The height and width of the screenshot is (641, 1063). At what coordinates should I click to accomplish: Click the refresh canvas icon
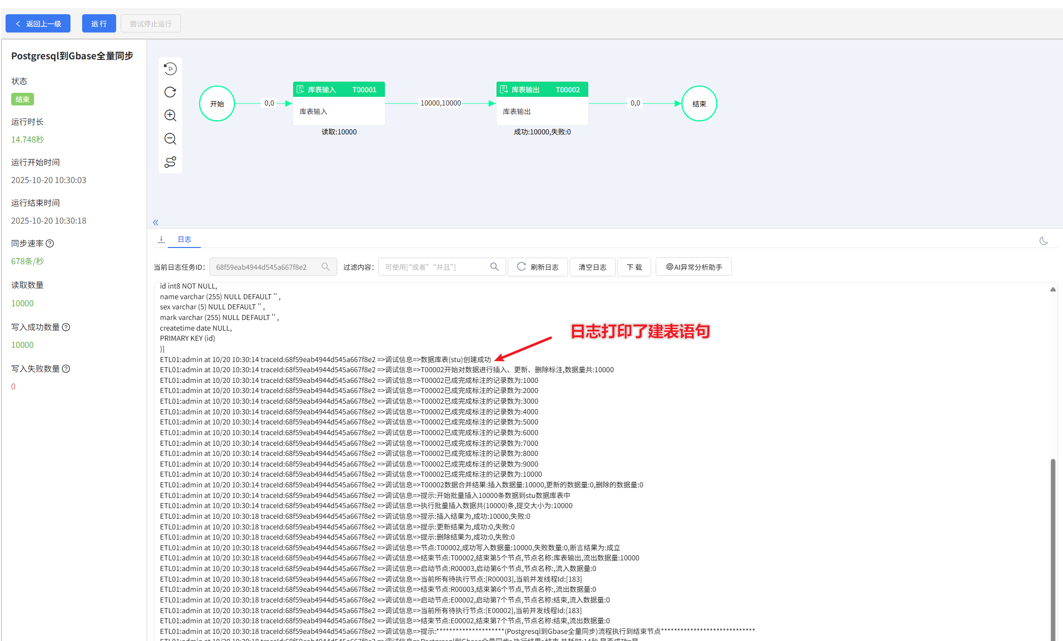tap(170, 92)
